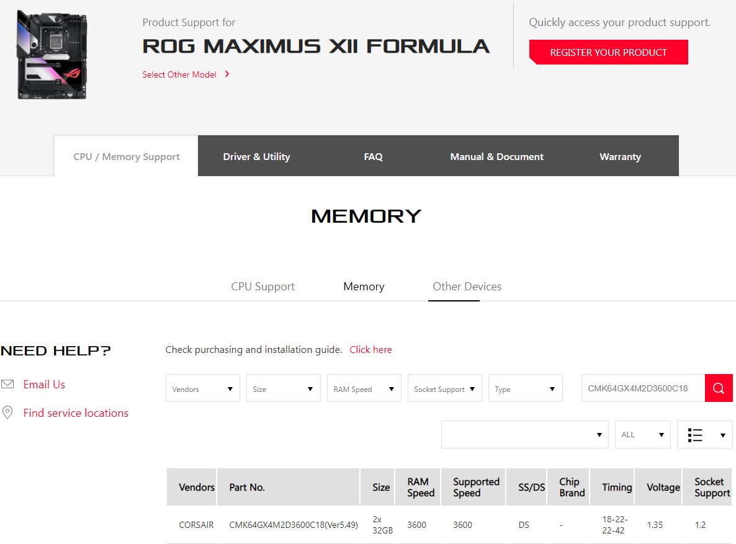
Task: Open the RAM Speed dropdown filter
Action: tap(364, 388)
